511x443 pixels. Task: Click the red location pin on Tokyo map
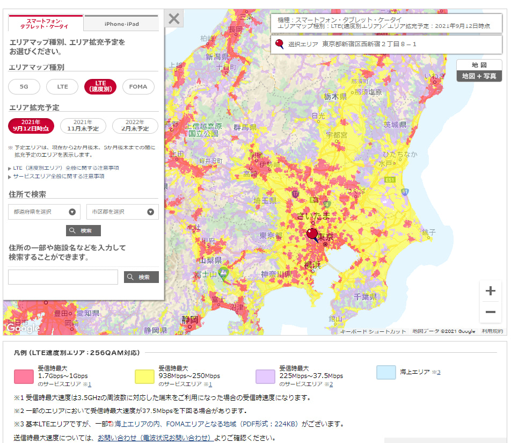point(312,234)
